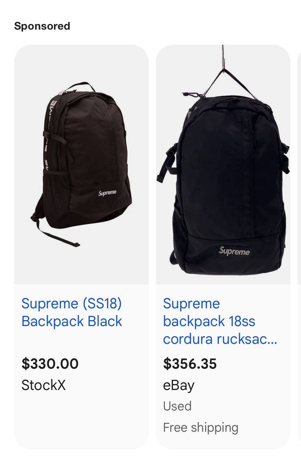Click the Supreme logo patch on StockX backpack
The width and height of the screenshot is (301, 461).
tap(107, 193)
